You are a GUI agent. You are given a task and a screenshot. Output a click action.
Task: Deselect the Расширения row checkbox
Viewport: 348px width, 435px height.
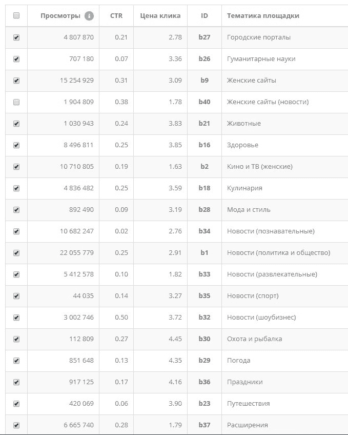pos(16,425)
